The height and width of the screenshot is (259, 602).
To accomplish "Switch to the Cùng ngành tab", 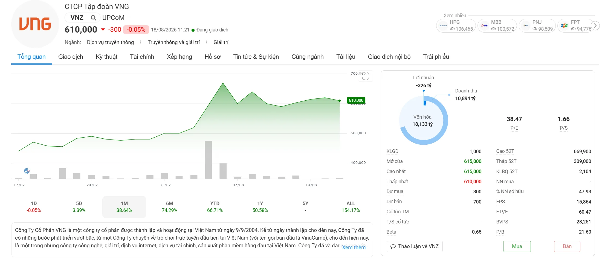I will [308, 57].
